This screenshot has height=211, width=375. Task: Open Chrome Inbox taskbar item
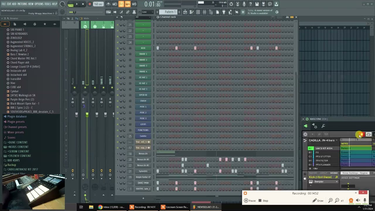pos(111,207)
